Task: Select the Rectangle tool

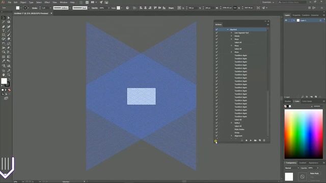Action: pos(4,35)
